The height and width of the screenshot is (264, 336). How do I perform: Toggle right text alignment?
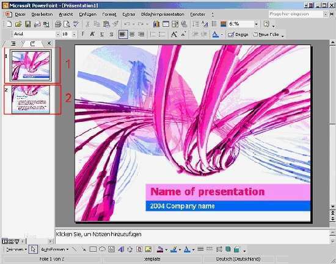[141, 34]
